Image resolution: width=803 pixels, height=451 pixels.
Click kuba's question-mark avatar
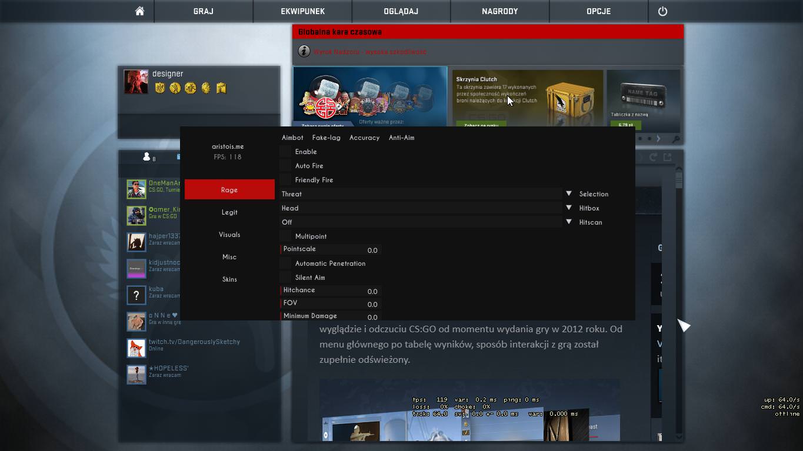(136, 295)
